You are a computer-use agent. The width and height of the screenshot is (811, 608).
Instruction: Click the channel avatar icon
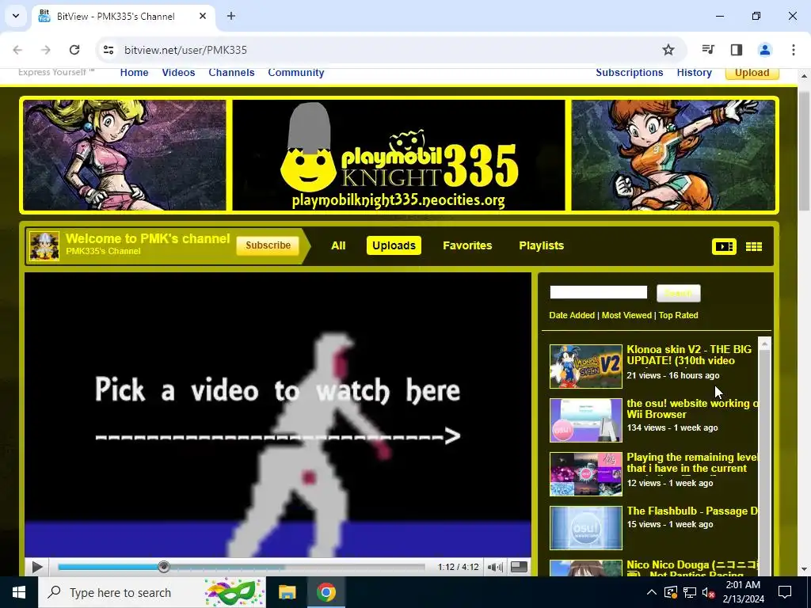click(x=44, y=246)
